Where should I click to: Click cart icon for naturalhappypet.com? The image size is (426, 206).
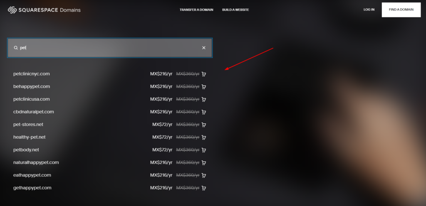[204, 163]
